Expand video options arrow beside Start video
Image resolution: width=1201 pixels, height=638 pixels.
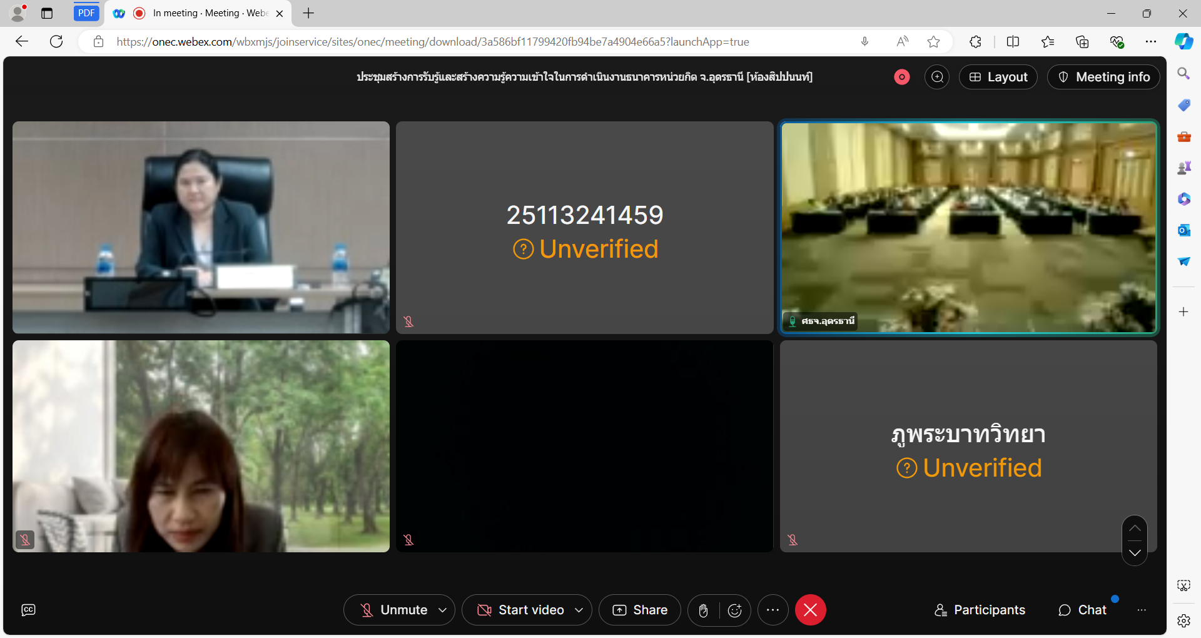(x=579, y=610)
